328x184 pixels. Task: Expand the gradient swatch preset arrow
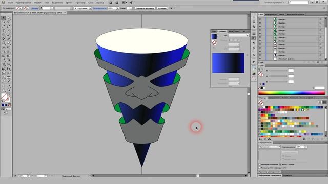218,36
